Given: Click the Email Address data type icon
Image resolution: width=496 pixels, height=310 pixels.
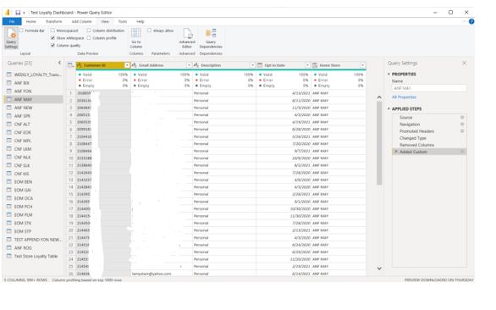Looking at the screenshot, I should pos(134,65).
